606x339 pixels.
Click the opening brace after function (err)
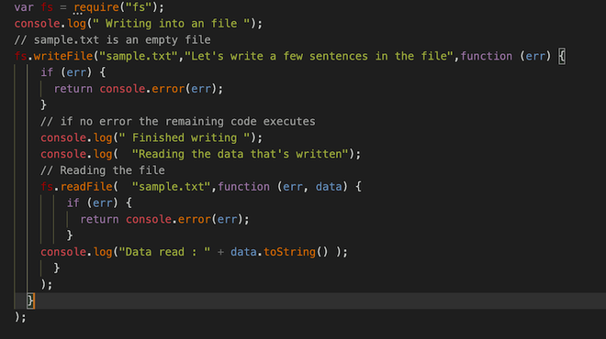click(x=562, y=56)
